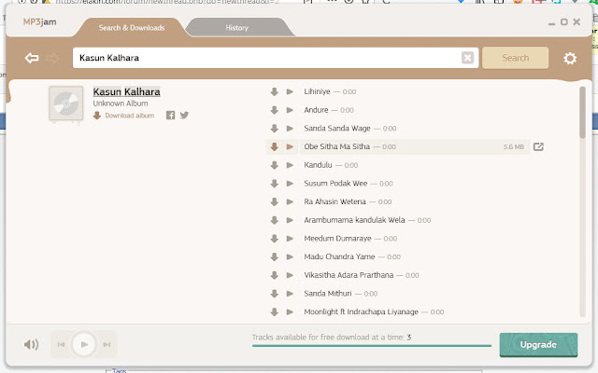
Task: Switch to the Search & Downloads tab
Action: (x=132, y=28)
